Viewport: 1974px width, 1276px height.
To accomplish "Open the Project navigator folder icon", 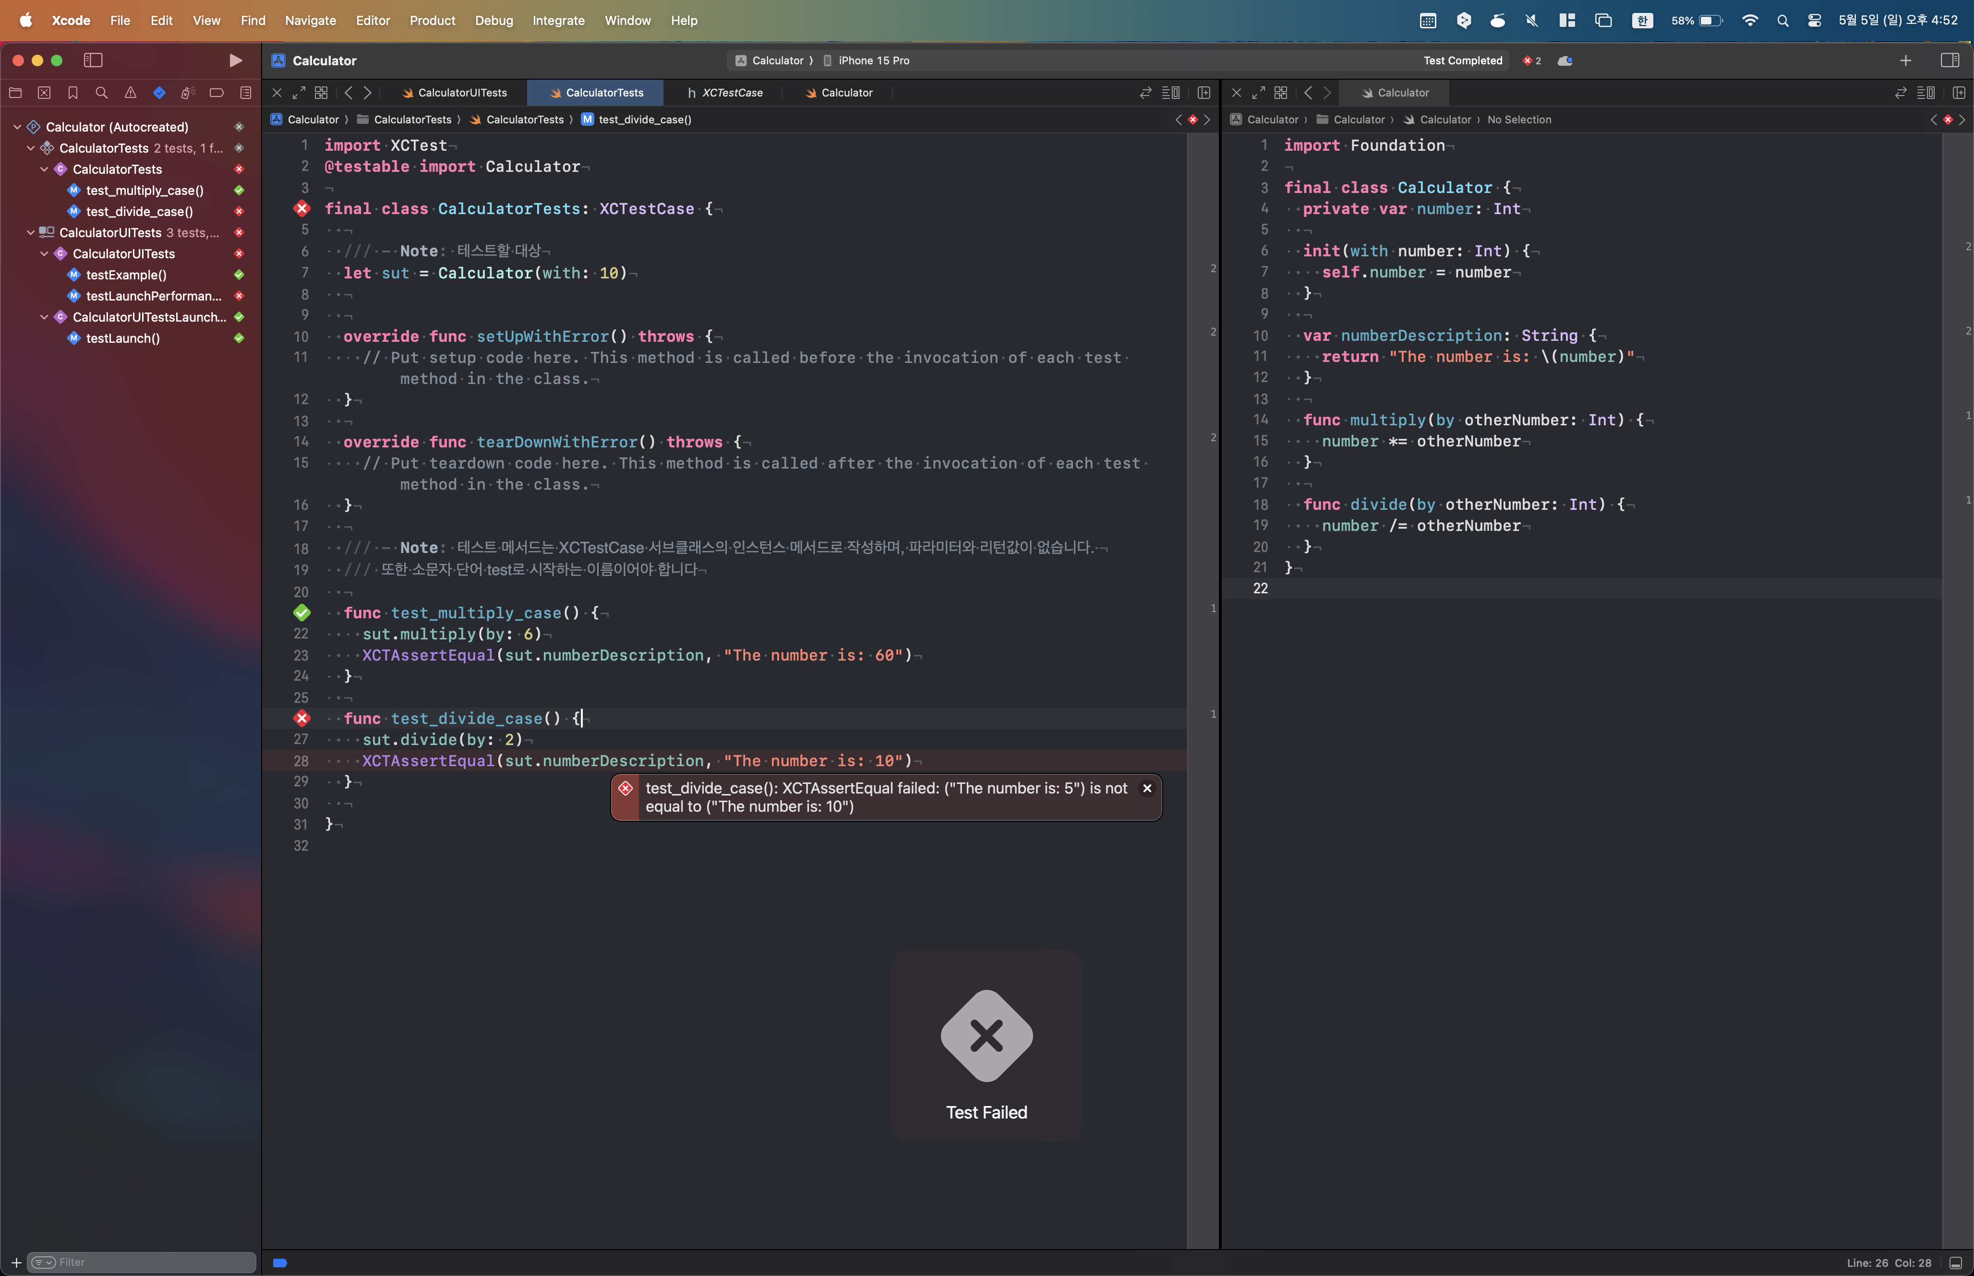I will (15, 93).
